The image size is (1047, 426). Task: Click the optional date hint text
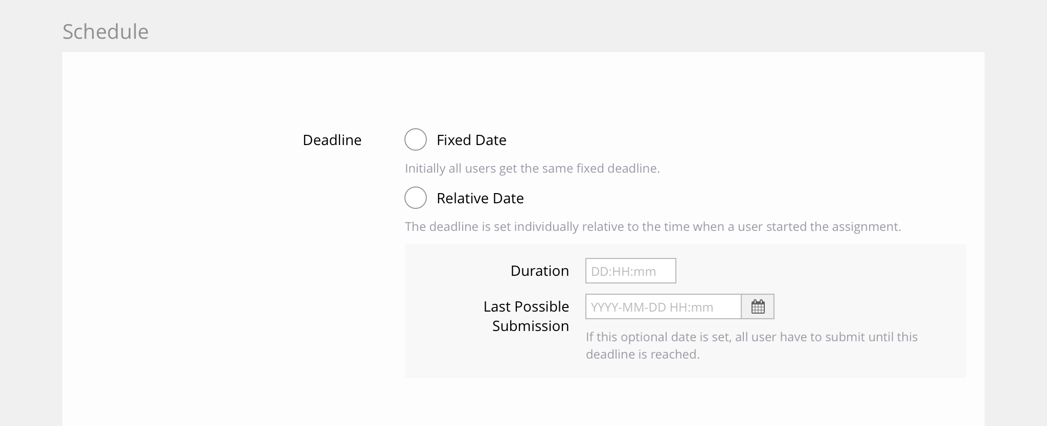(x=752, y=337)
